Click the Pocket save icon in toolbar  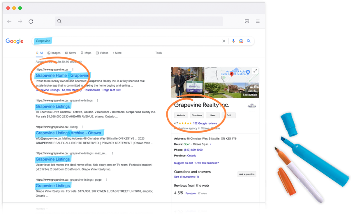tap(247, 21)
